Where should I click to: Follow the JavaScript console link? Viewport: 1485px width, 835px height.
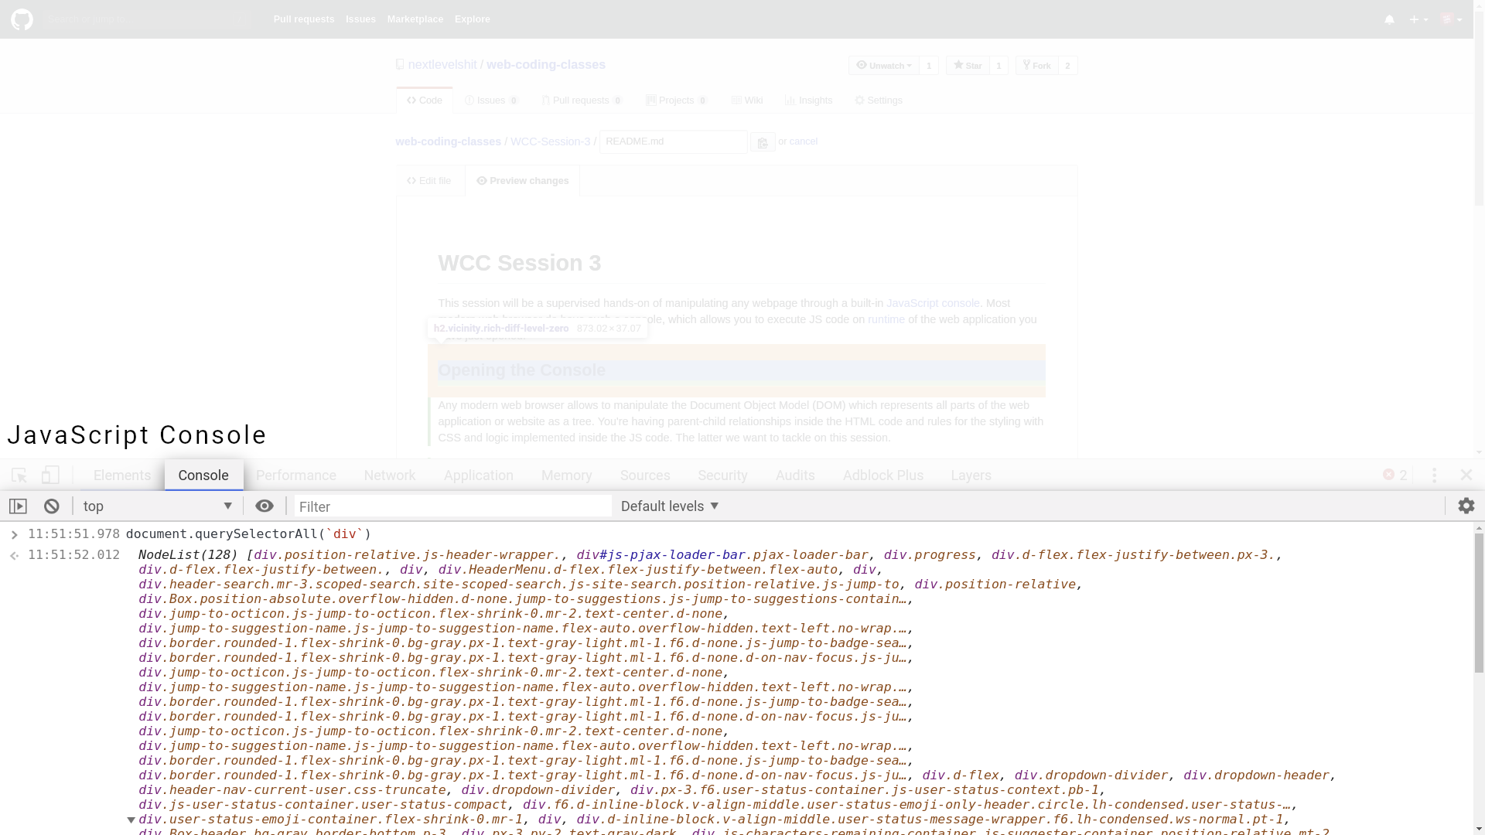click(933, 303)
